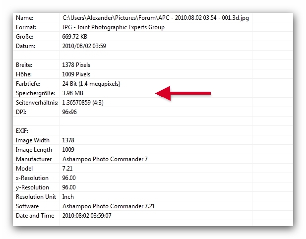The height and width of the screenshot is (239, 306).
Task: Select the Image Length value 1009
Action: click(68, 150)
